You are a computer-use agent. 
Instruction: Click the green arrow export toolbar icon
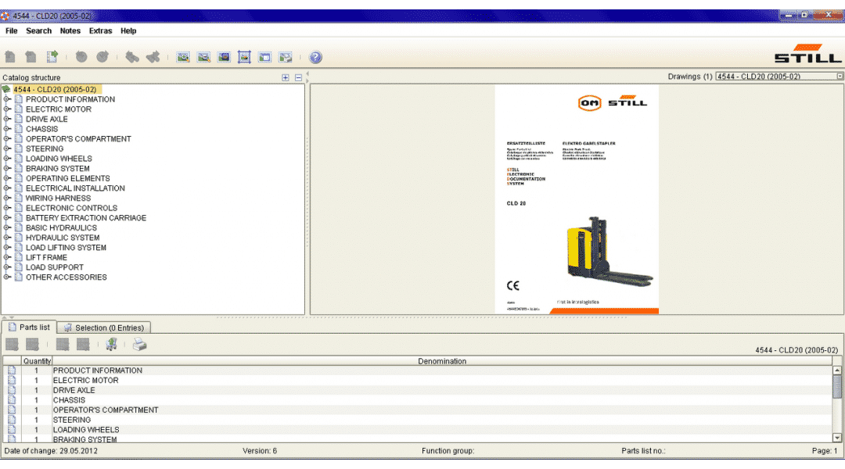coord(52,56)
